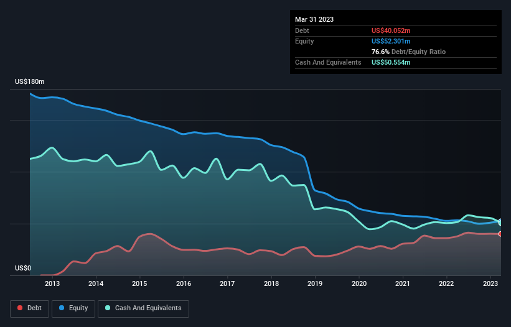Click the Cash And Equivalents tooltip label
The image size is (511, 327).
point(328,62)
